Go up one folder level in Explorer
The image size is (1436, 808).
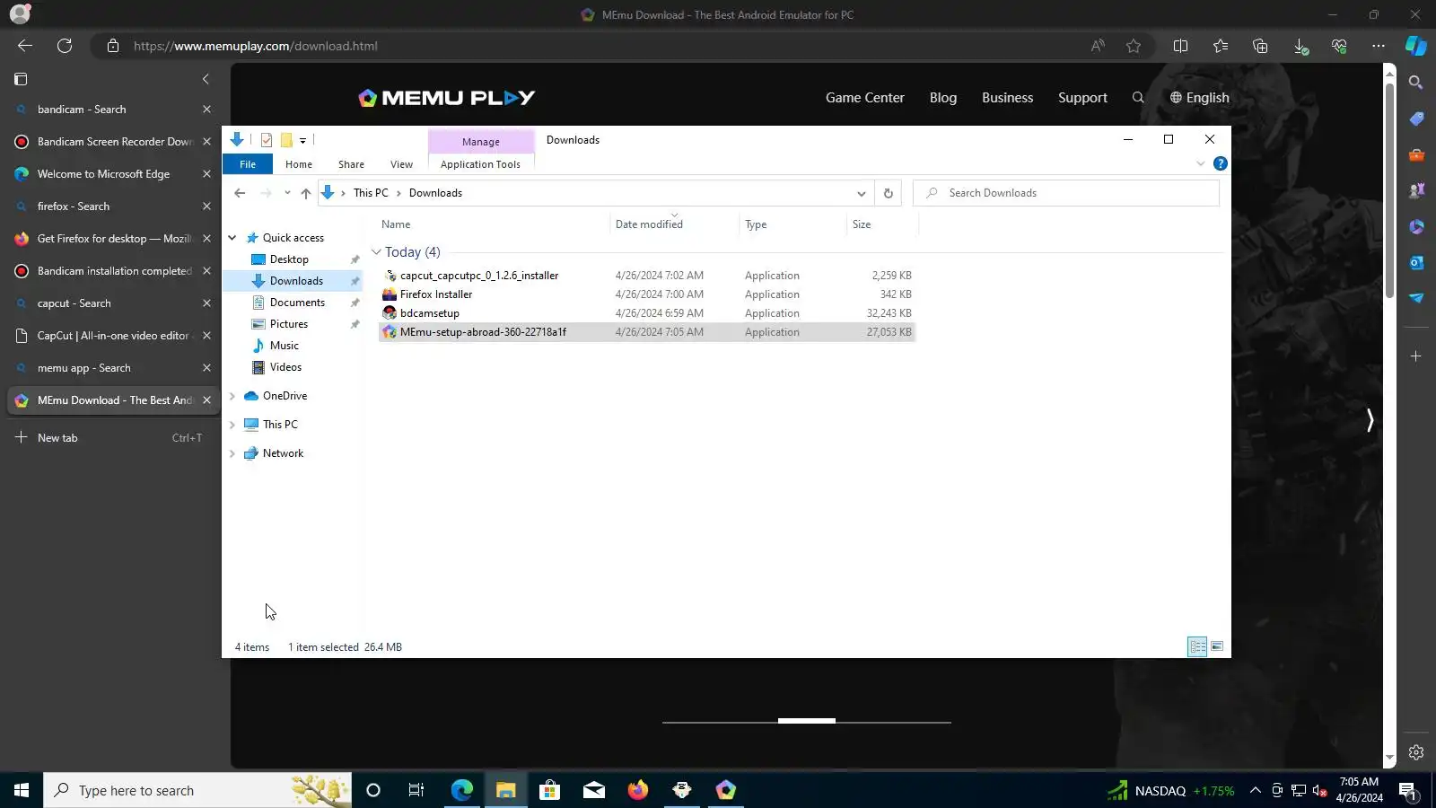(x=306, y=193)
